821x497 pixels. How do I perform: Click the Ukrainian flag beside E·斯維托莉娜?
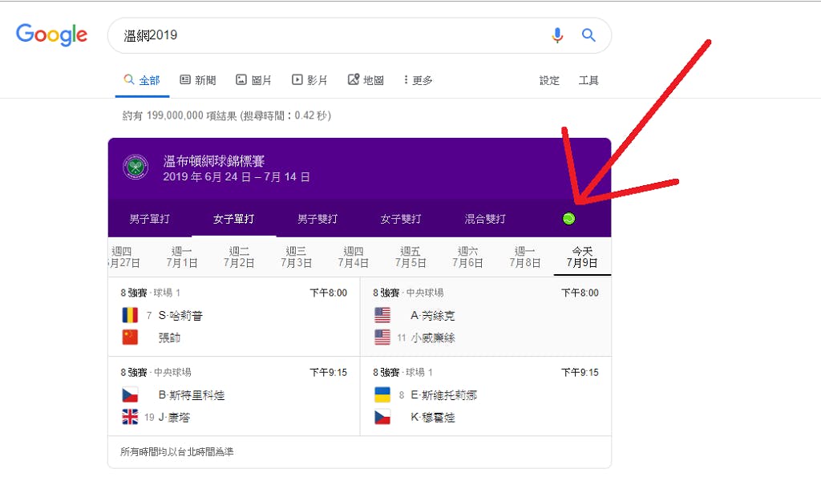[382, 394]
